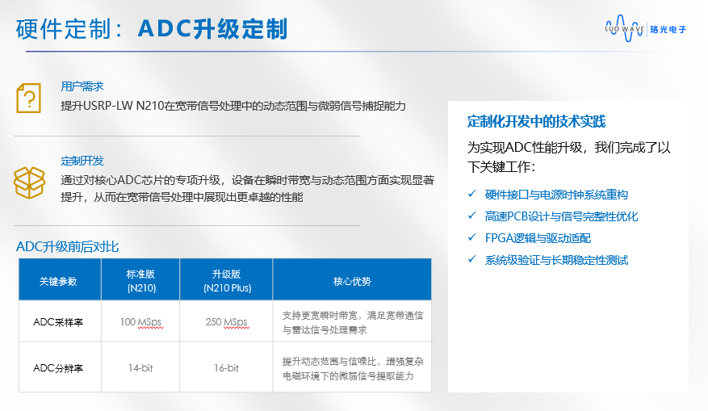The image size is (708, 411).
Task: Select the 14-bit cell
Action: [x=140, y=367]
